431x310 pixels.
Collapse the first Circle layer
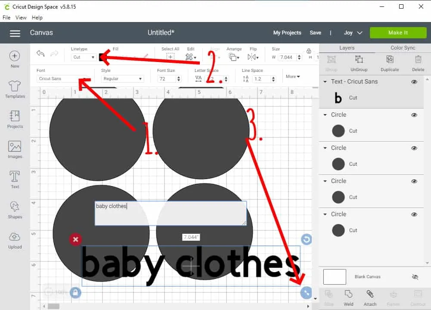click(325, 115)
